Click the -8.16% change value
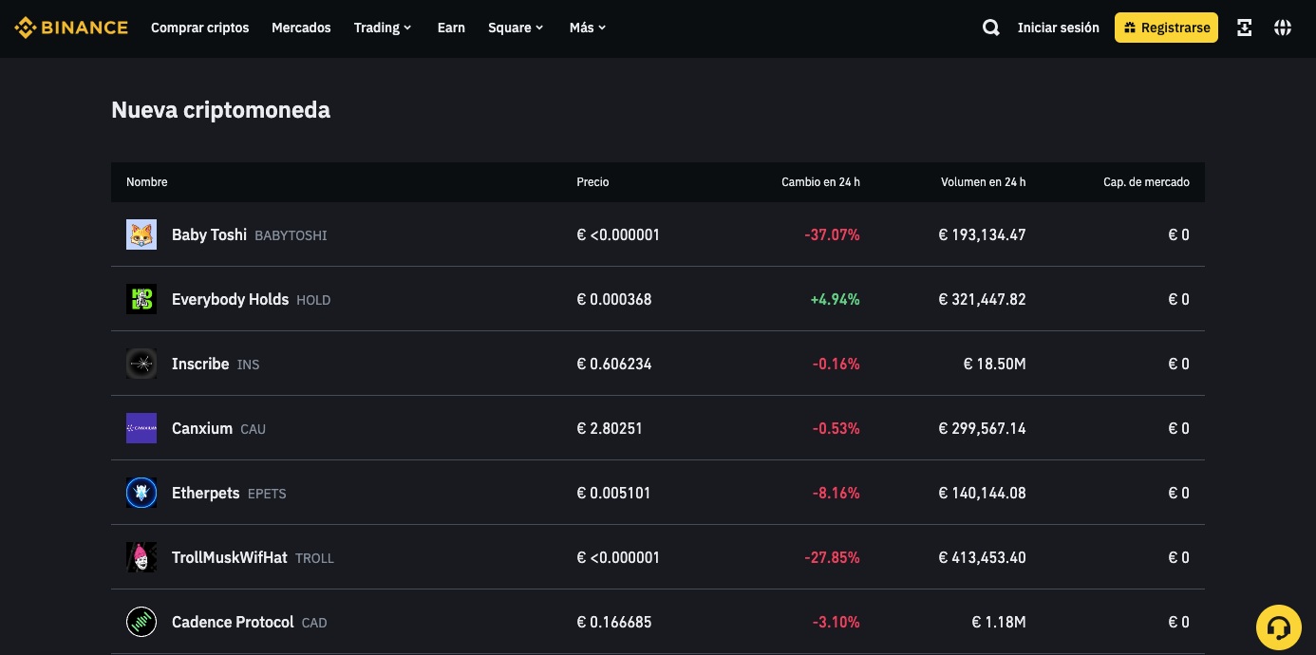 (x=836, y=493)
